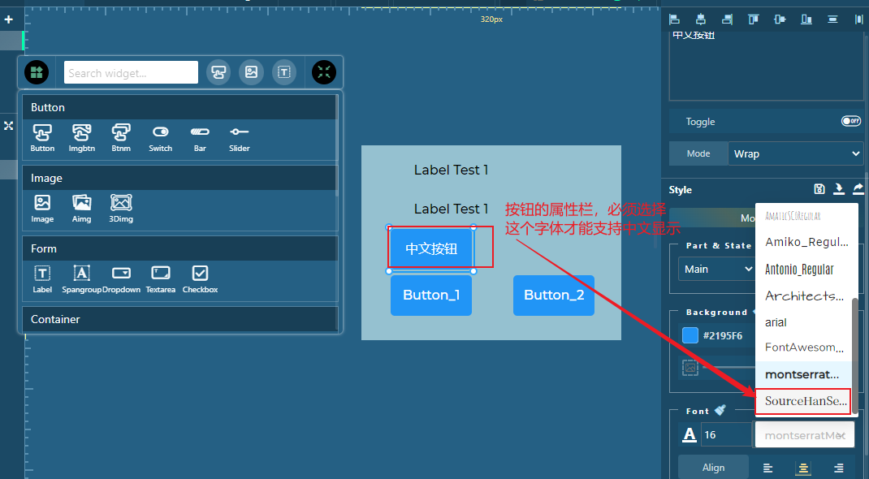Pick the Textarea widget

pos(161,278)
